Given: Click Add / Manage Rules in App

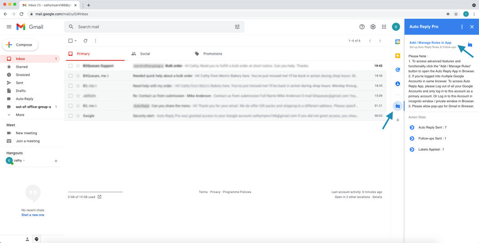Looking at the screenshot, I should click(431, 43).
